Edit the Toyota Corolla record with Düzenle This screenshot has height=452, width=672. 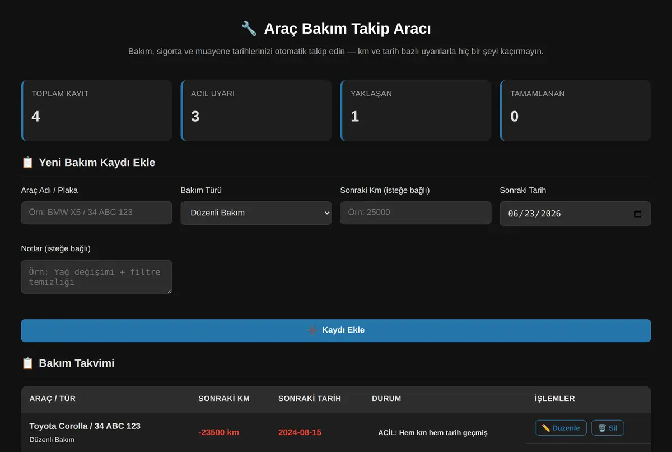click(x=561, y=428)
